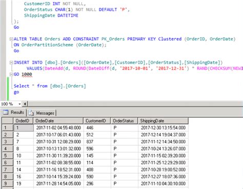Click ShippingDate cell 2017-10-24 13:26:07.000
Viewport: 243px width, 189px height.
pos(163,149)
